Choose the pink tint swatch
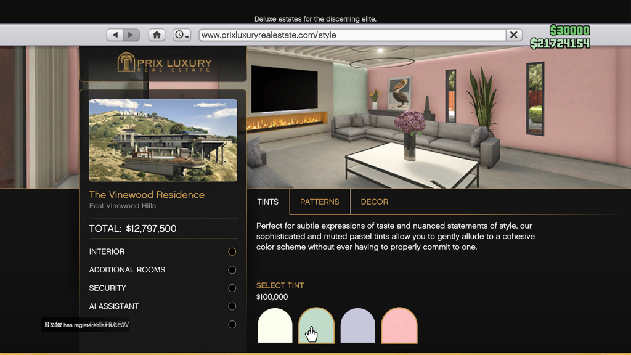The width and height of the screenshot is (631, 355). tap(399, 326)
